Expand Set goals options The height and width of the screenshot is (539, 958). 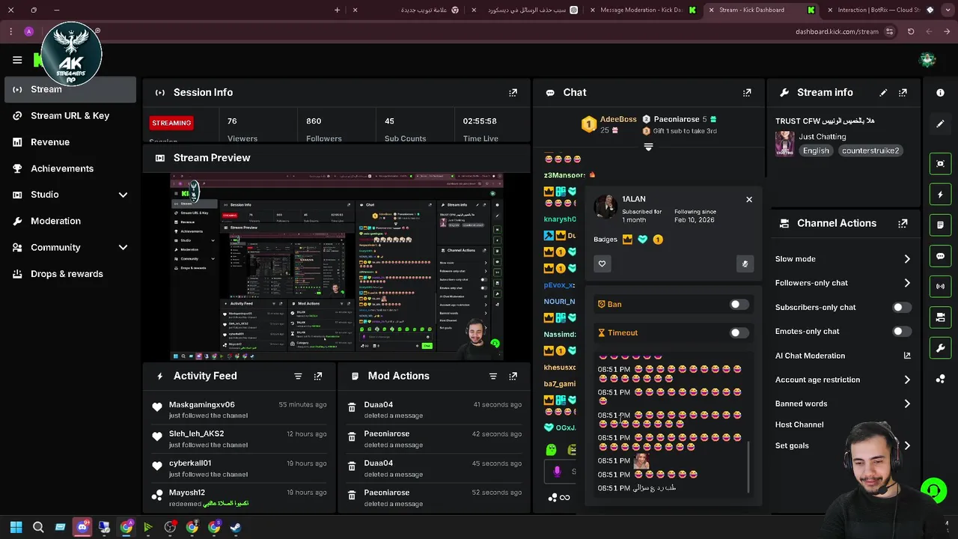[x=907, y=446]
